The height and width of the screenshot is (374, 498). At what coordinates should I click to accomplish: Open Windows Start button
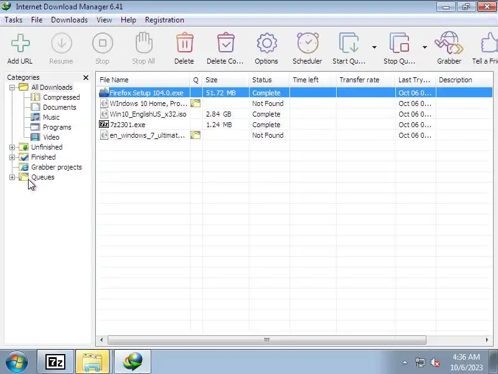pyautogui.click(x=17, y=362)
